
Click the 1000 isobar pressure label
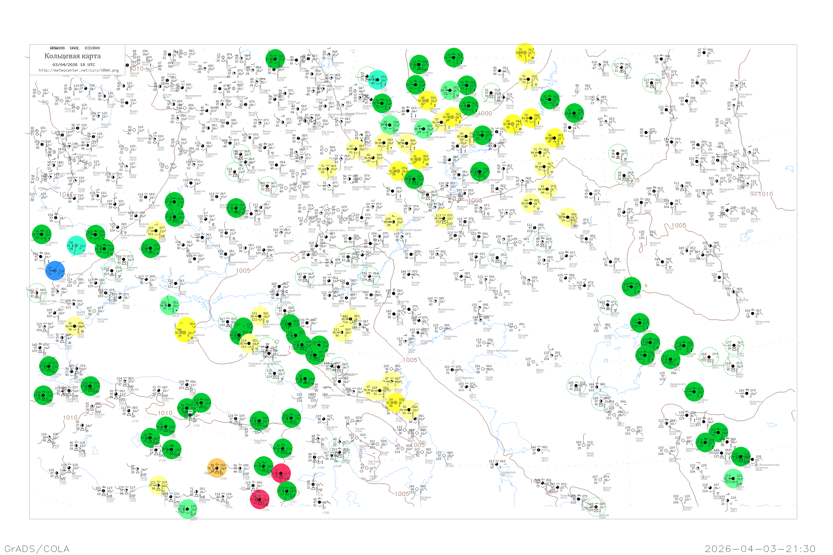click(x=485, y=113)
